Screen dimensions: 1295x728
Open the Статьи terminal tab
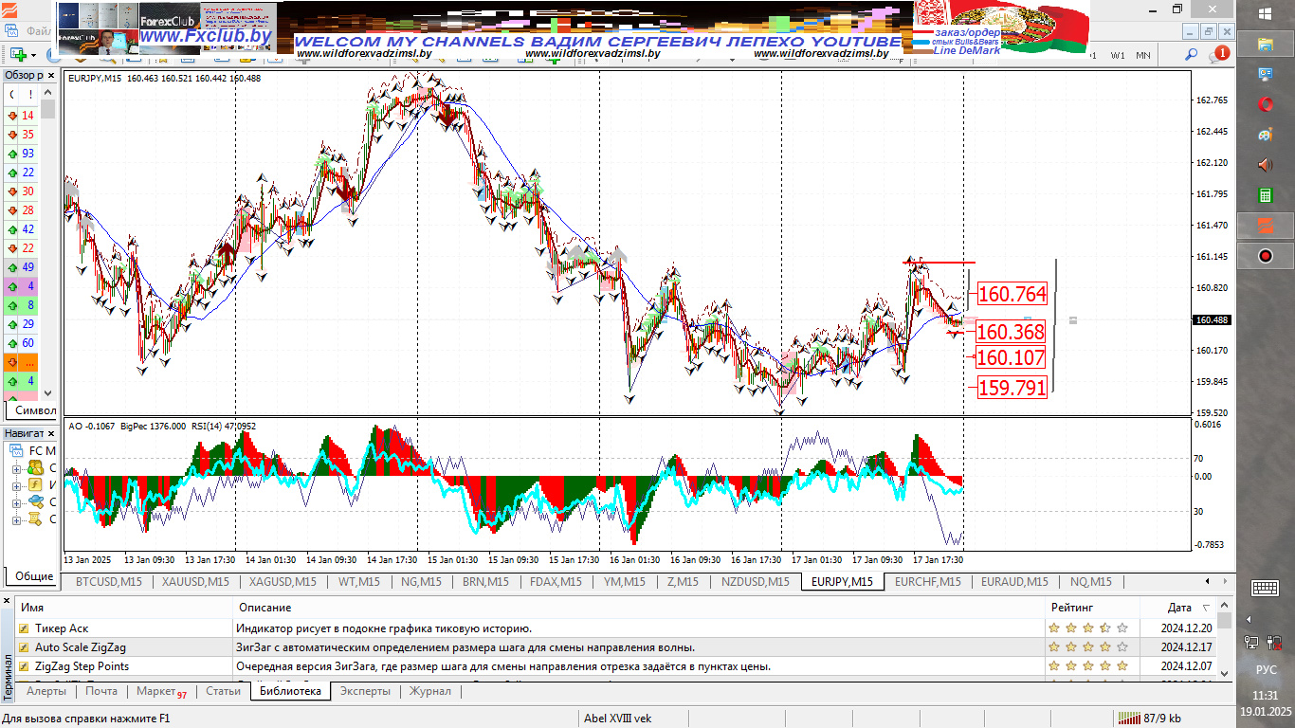coord(223,691)
